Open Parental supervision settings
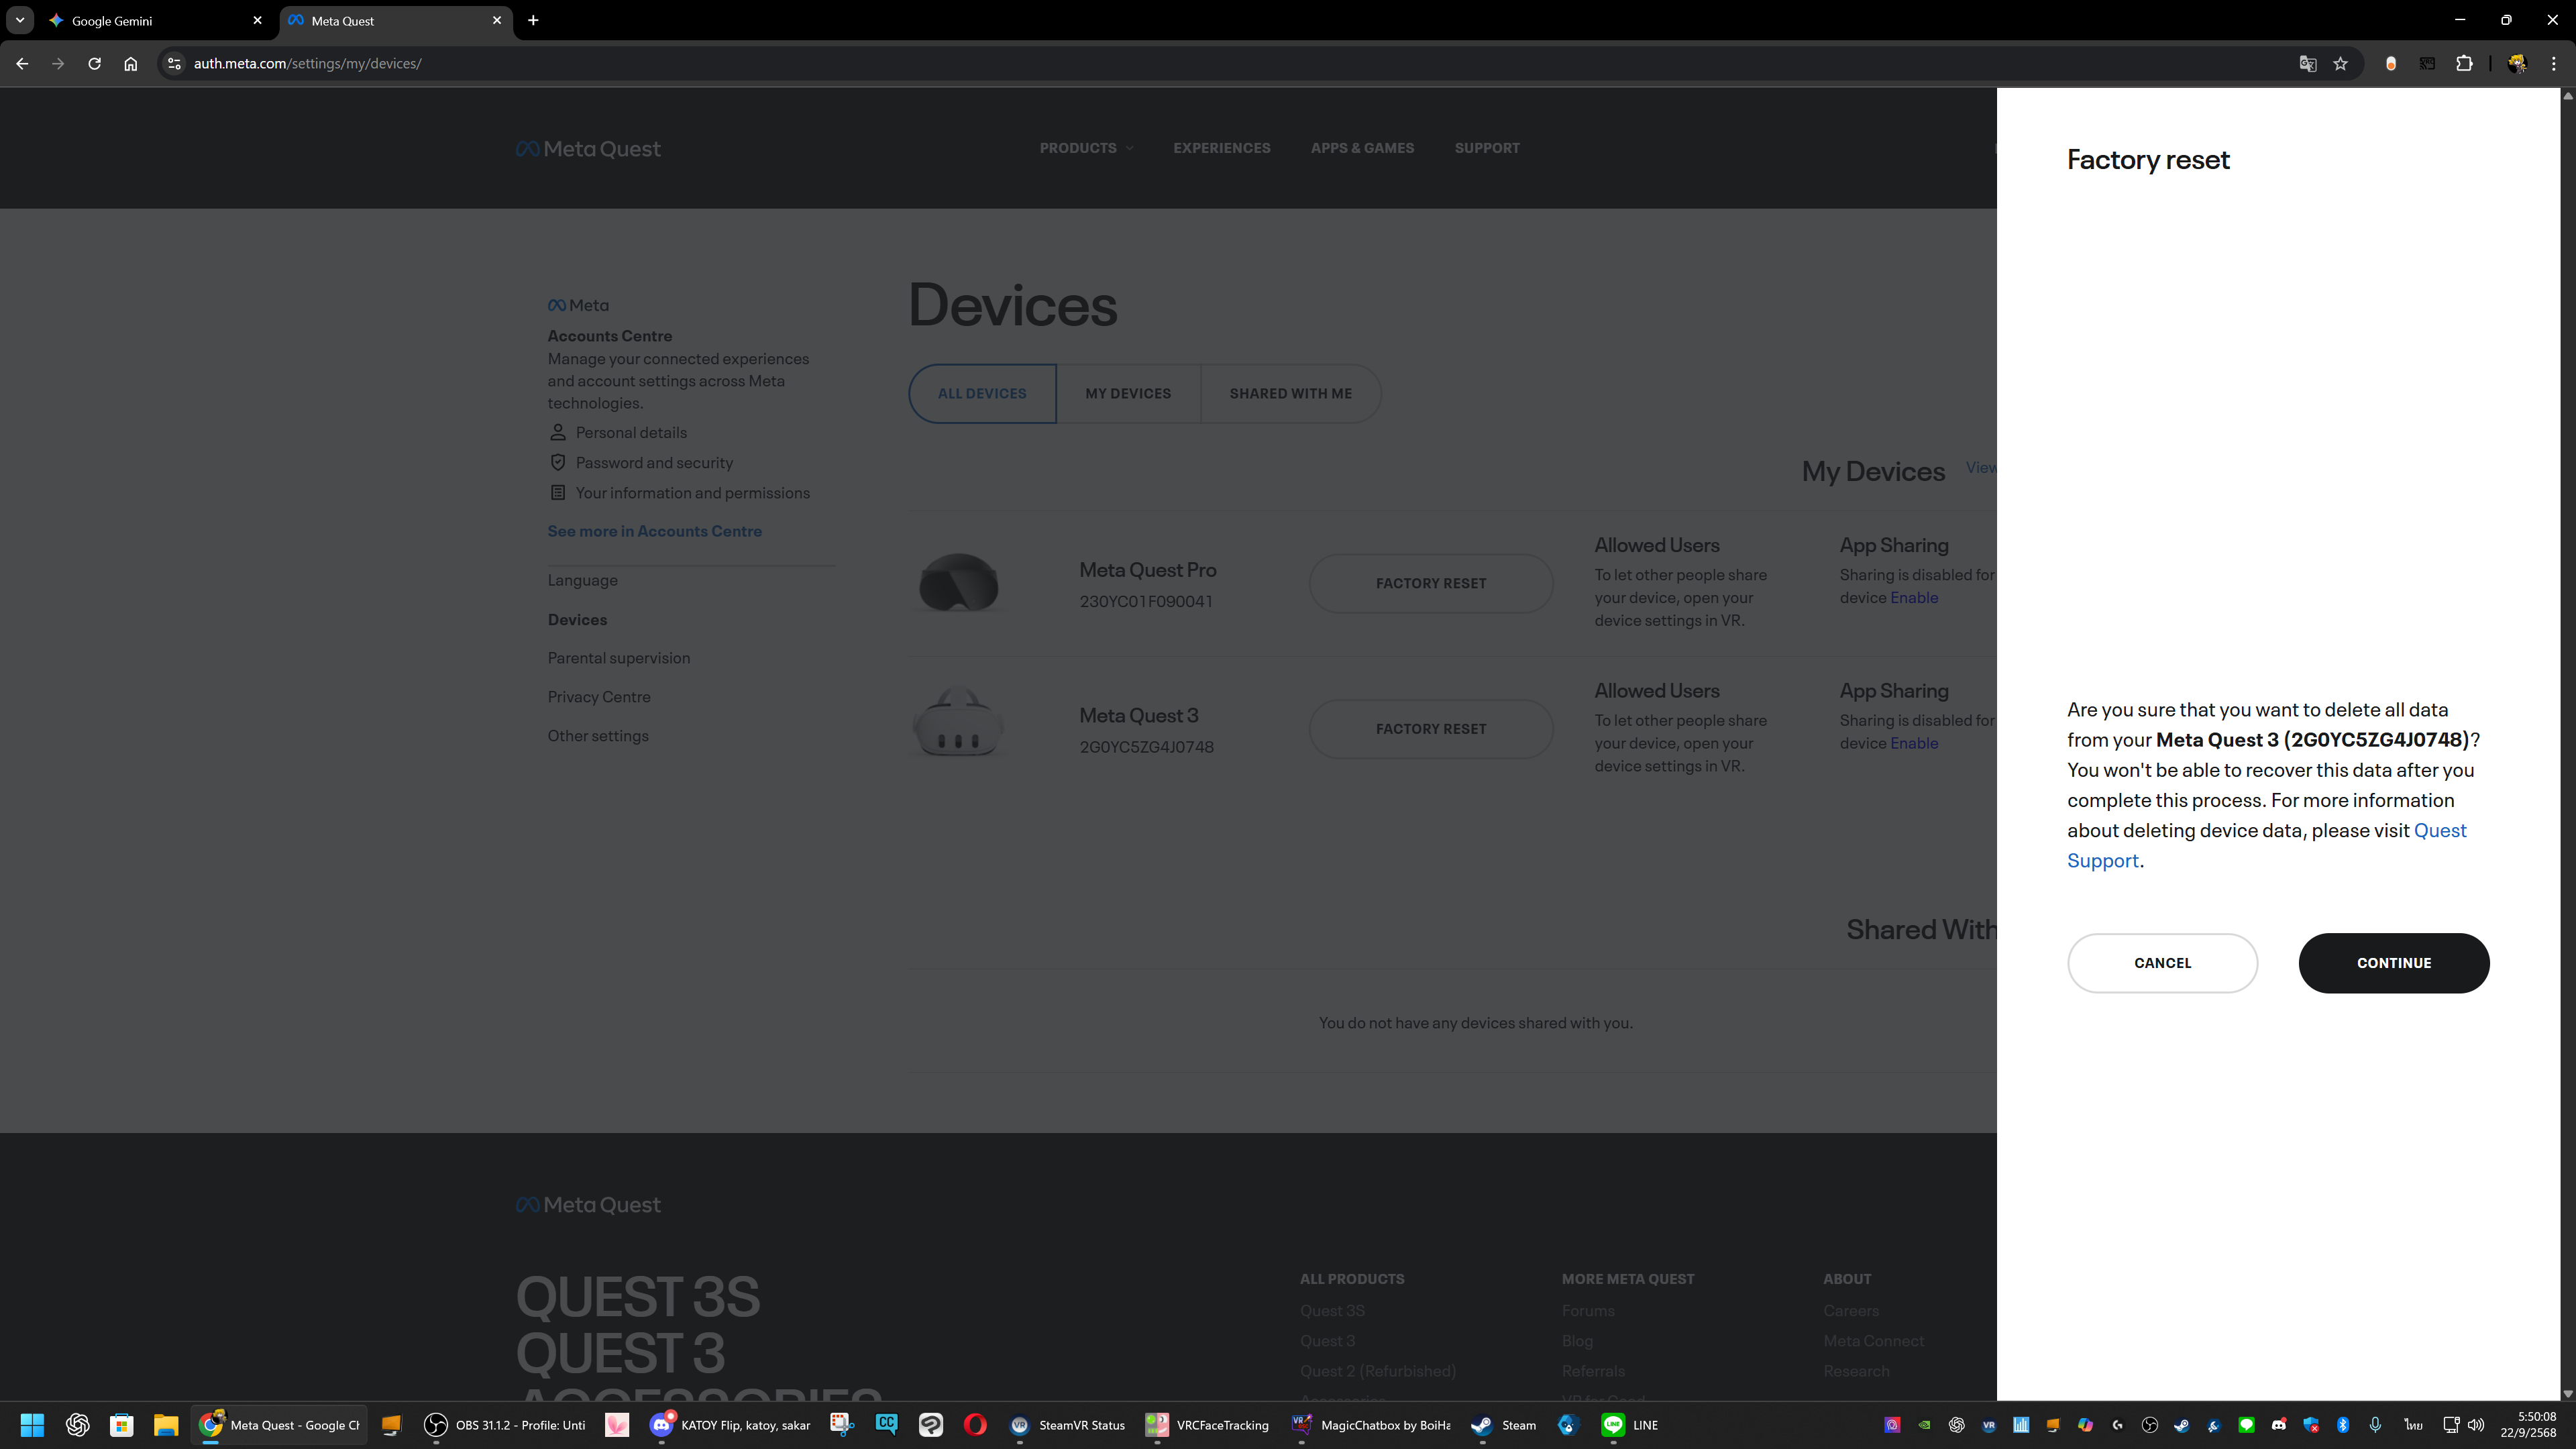Viewport: 2576px width, 1449px height. [618, 658]
